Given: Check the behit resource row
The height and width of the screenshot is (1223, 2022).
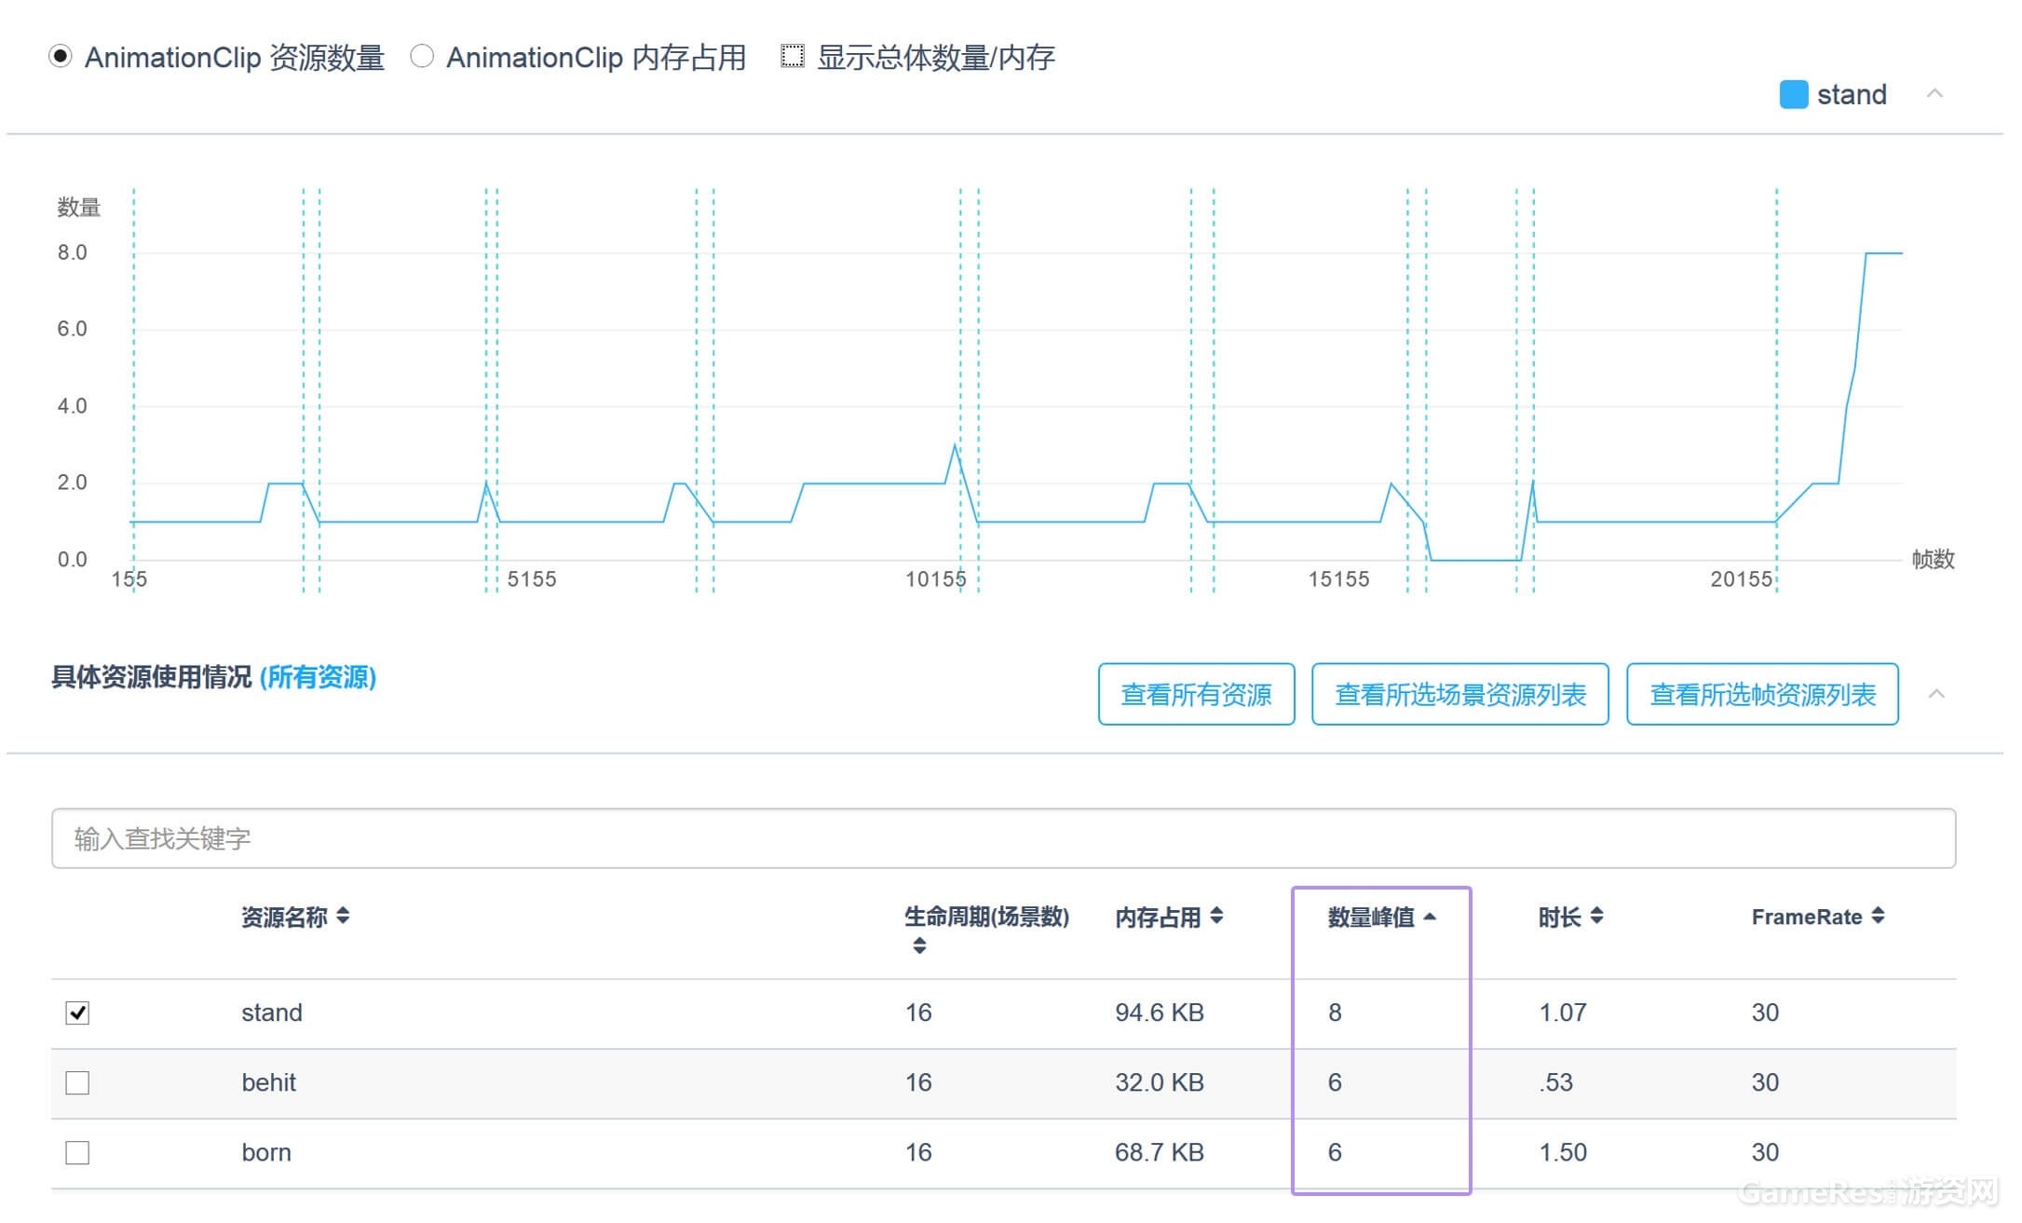Looking at the screenshot, I should (x=77, y=1082).
